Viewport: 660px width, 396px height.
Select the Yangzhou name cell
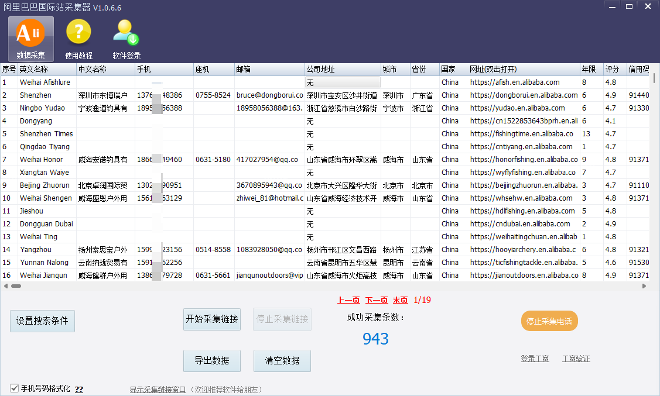click(x=47, y=250)
